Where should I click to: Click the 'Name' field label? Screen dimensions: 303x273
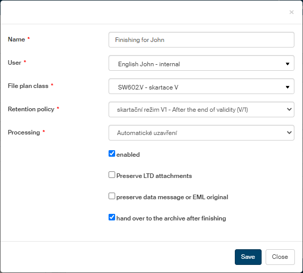pyautogui.click(x=17, y=39)
